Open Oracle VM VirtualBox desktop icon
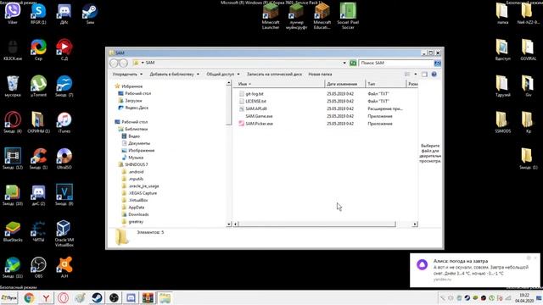 pyautogui.click(x=64, y=234)
